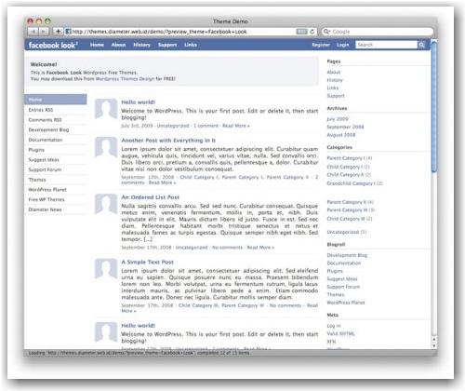Open July 2009 archive
465x391 pixels.
pyautogui.click(x=338, y=119)
